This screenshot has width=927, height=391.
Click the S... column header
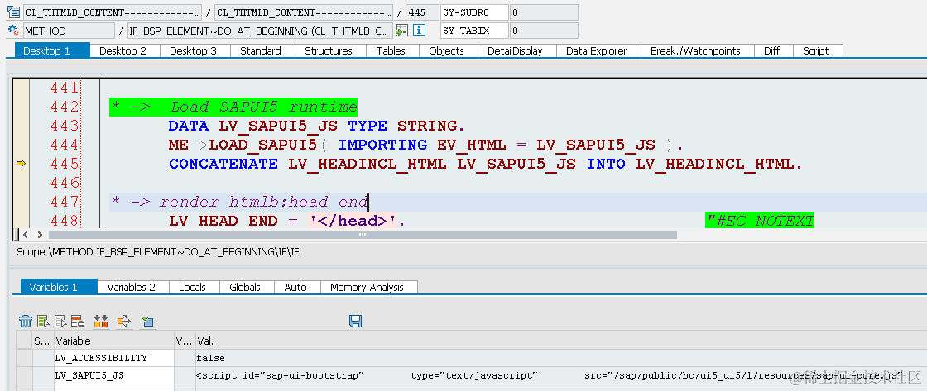coord(43,341)
